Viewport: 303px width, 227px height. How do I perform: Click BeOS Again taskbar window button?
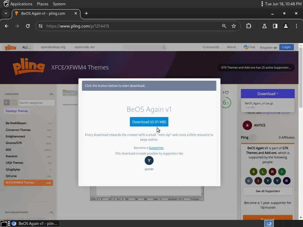point(35,223)
